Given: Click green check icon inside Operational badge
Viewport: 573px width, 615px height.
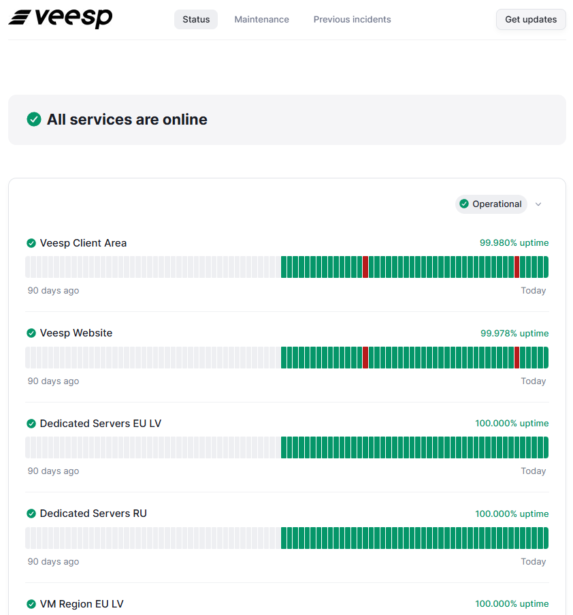Looking at the screenshot, I should pos(464,204).
